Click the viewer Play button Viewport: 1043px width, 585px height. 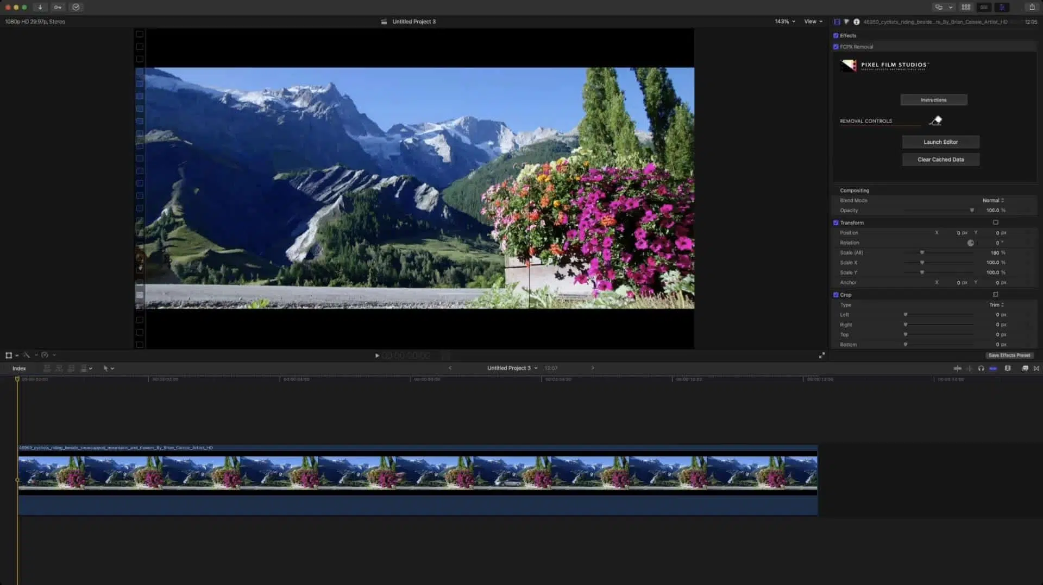377,356
